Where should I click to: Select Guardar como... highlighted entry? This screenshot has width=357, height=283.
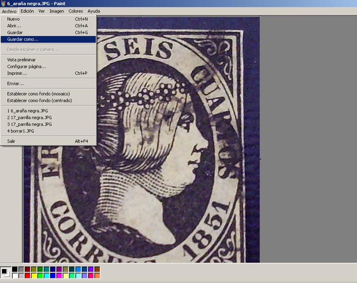48,39
